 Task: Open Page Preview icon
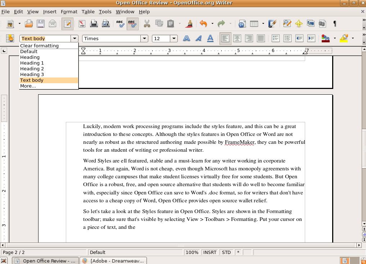pos(106,24)
